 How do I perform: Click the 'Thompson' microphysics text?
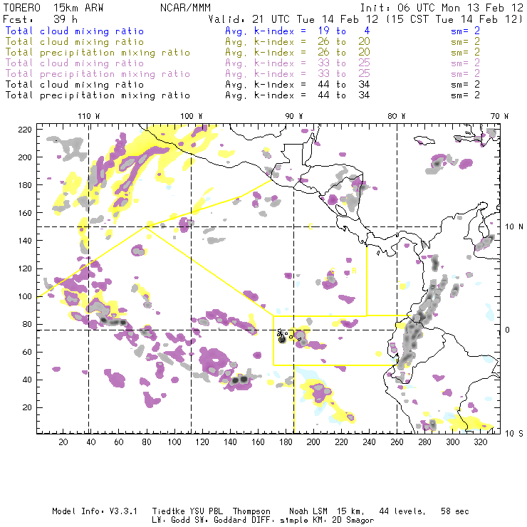tap(251, 511)
